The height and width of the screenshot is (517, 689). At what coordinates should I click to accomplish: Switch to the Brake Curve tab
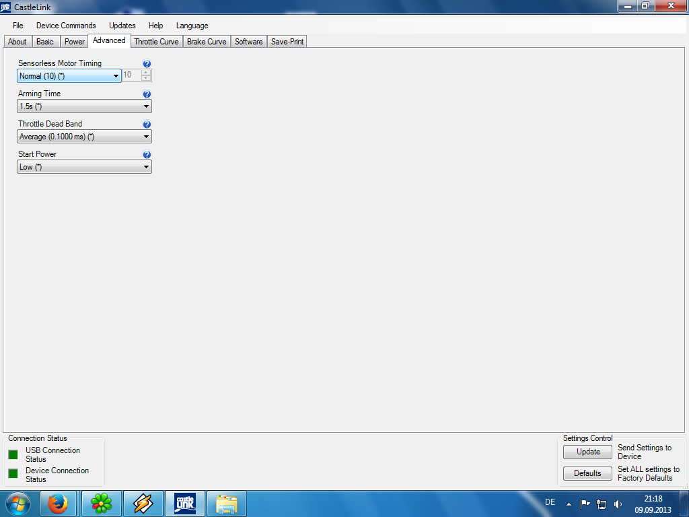(207, 42)
